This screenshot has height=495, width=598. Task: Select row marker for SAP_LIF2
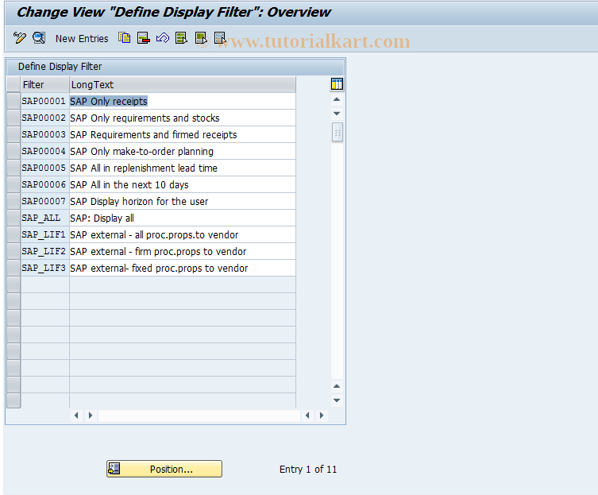[x=14, y=252]
